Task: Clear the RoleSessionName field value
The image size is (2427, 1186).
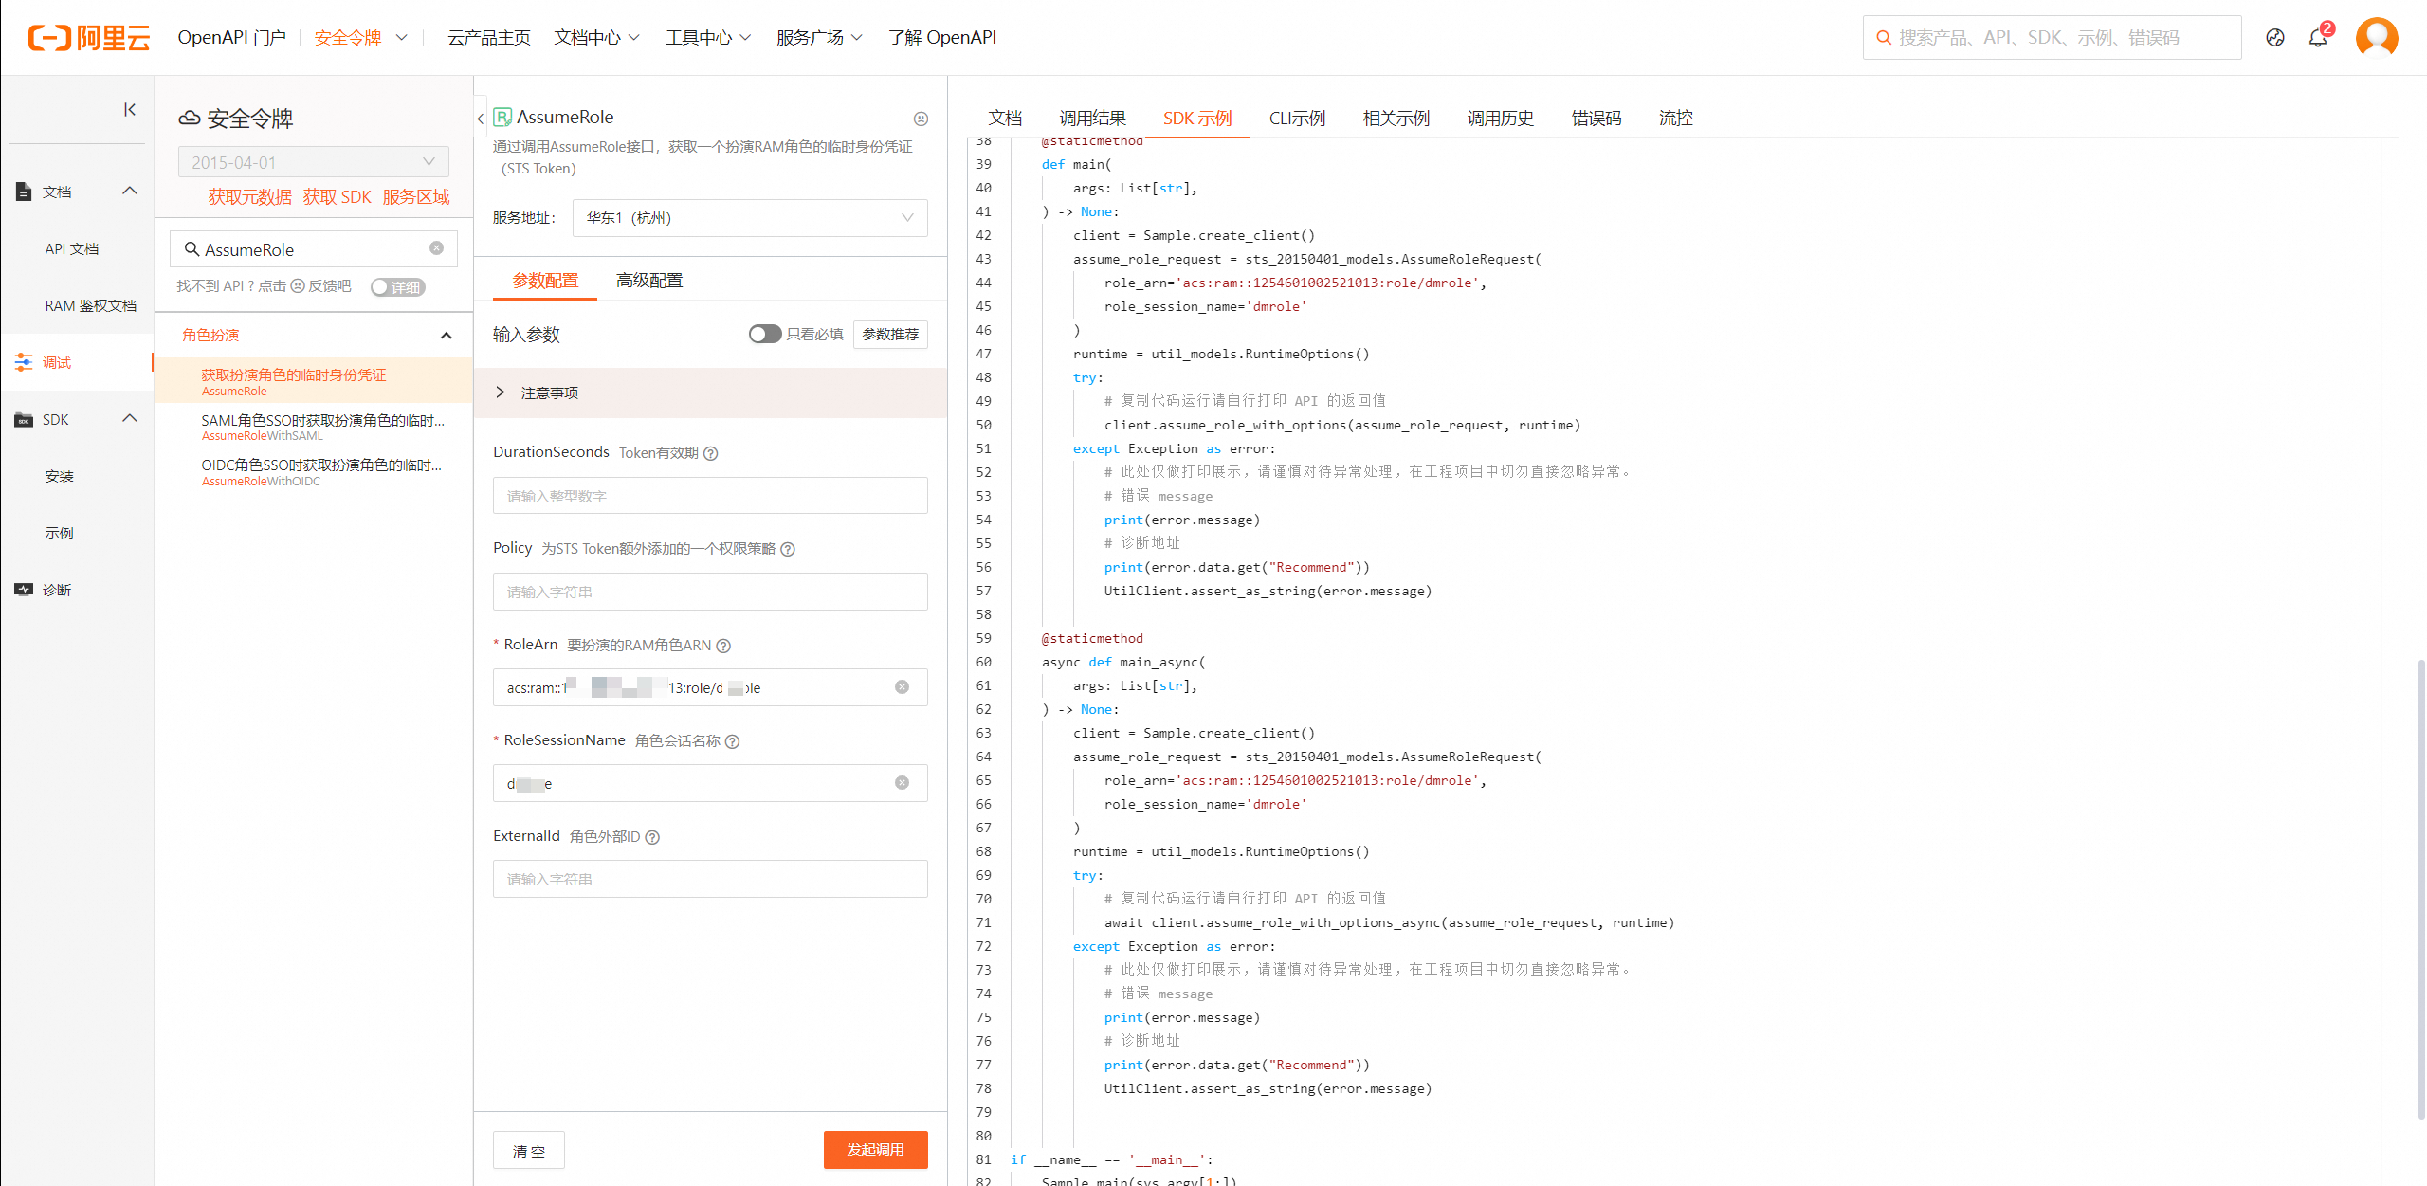Action: click(x=902, y=783)
